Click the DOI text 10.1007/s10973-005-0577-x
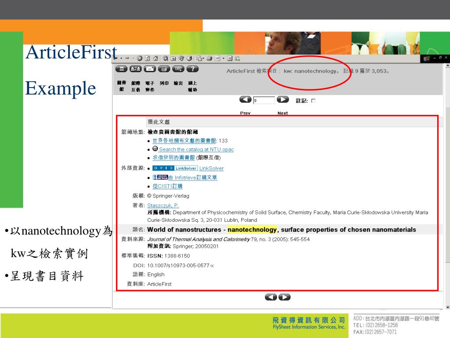450x338 pixels. [180, 265]
